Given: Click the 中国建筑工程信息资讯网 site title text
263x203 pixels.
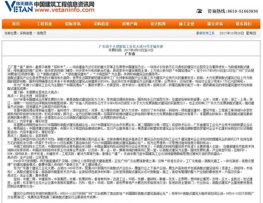Looking at the screenshot, I should pos(64,4).
